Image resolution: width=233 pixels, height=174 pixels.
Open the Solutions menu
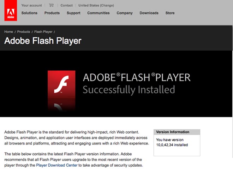click(x=29, y=13)
